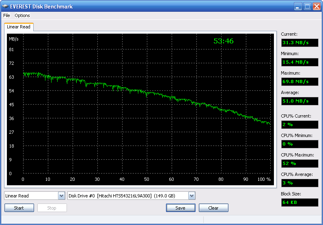
Task: Click the 50 label on the horizontal axis
Action: click(146, 179)
